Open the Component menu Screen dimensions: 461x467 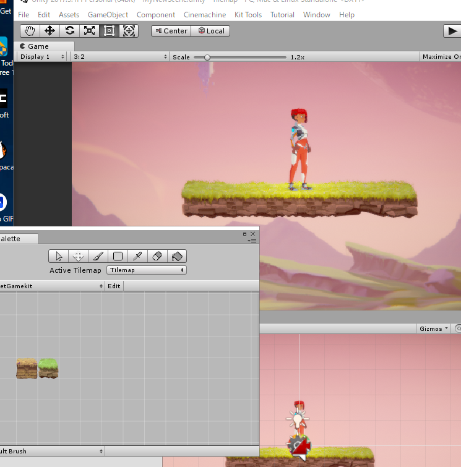(x=156, y=15)
